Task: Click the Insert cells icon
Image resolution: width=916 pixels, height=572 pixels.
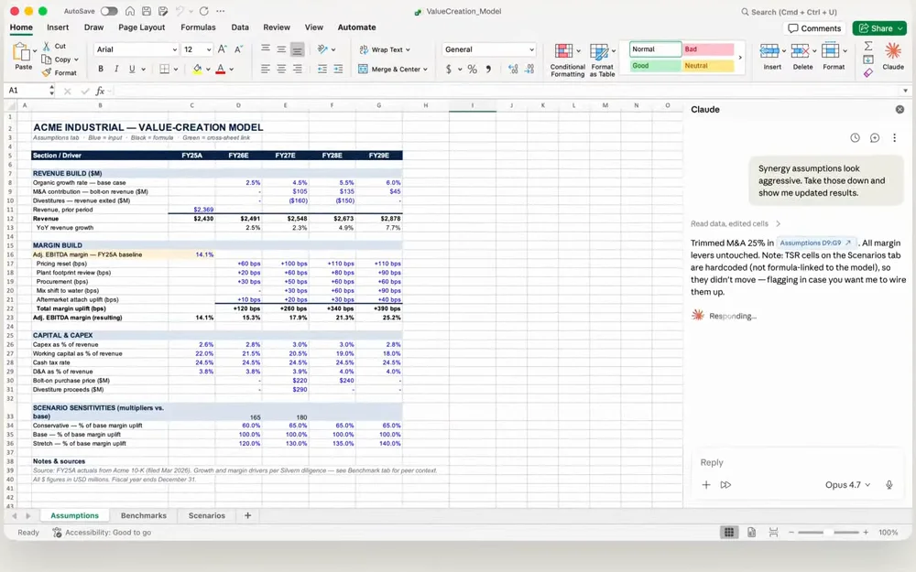Action: click(x=769, y=51)
